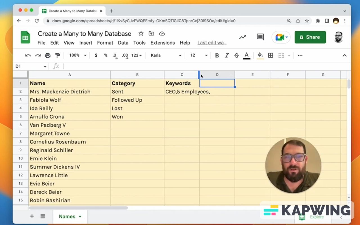
Task: Open Chrome three-dot menu
Action: pos(345,21)
